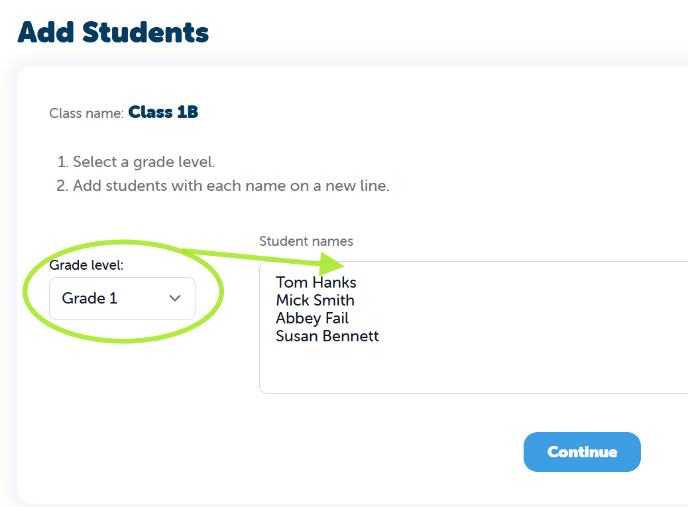Click the chevron arrow in the grade selector
The width and height of the screenshot is (688, 507).
click(175, 298)
